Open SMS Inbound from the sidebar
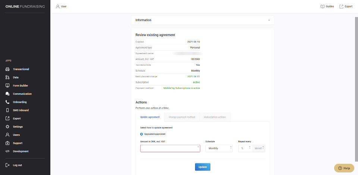Image resolution: width=358 pixels, height=175 pixels. (21, 110)
